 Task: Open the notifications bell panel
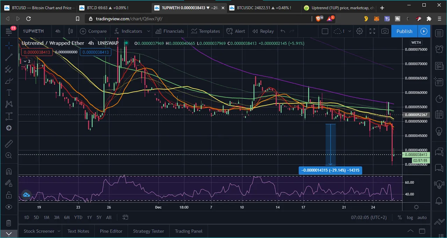pyautogui.click(x=439, y=201)
